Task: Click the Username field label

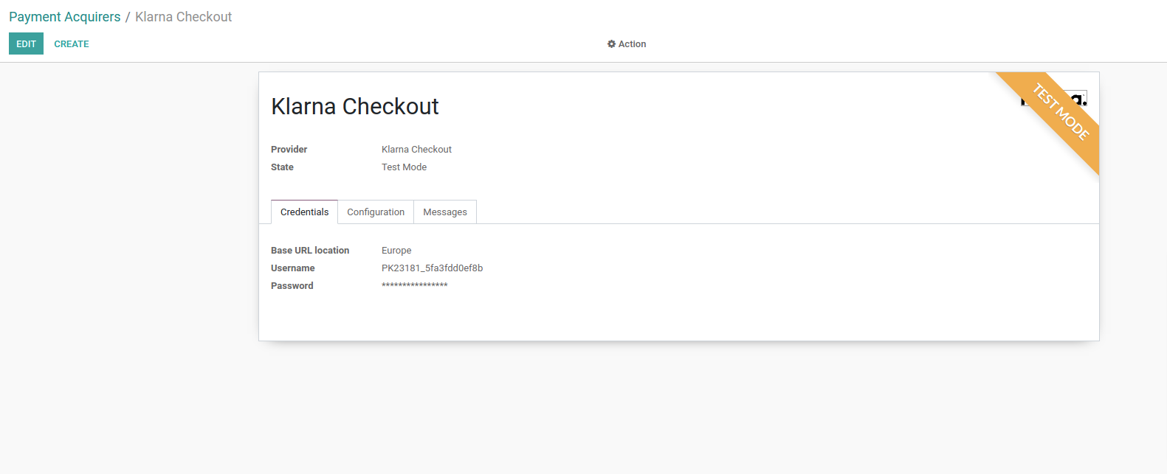Action: click(292, 268)
